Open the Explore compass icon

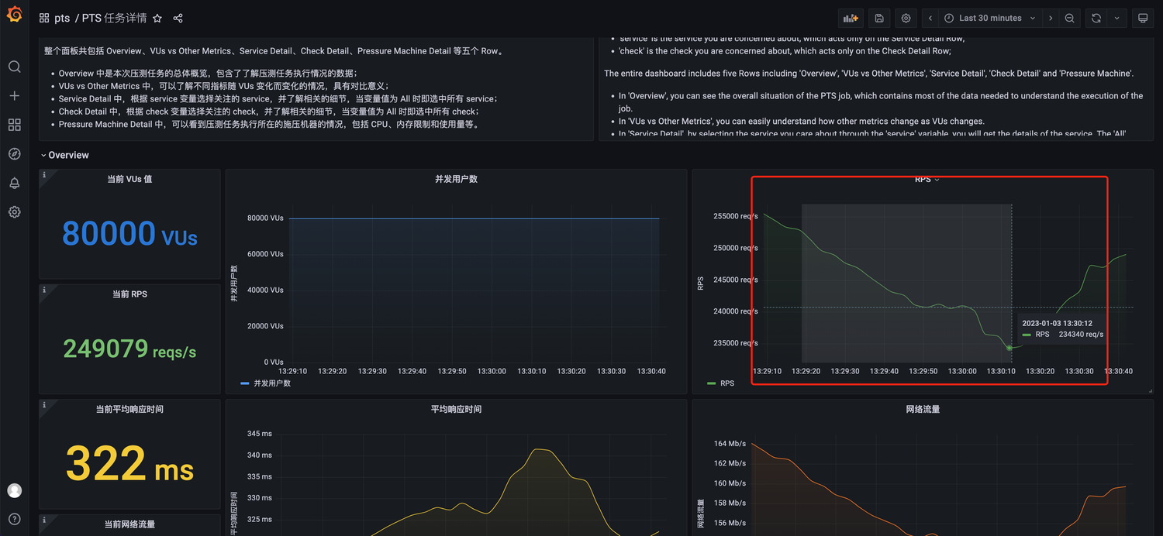[x=14, y=153]
